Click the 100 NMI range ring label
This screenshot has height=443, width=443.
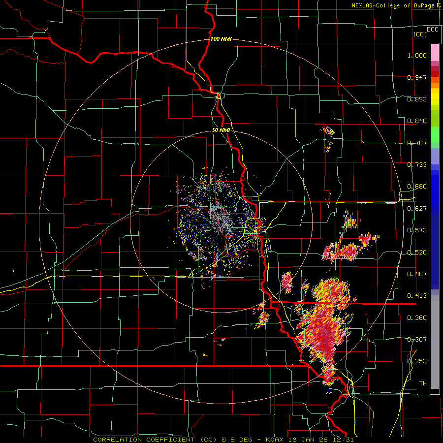[x=221, y=39]
